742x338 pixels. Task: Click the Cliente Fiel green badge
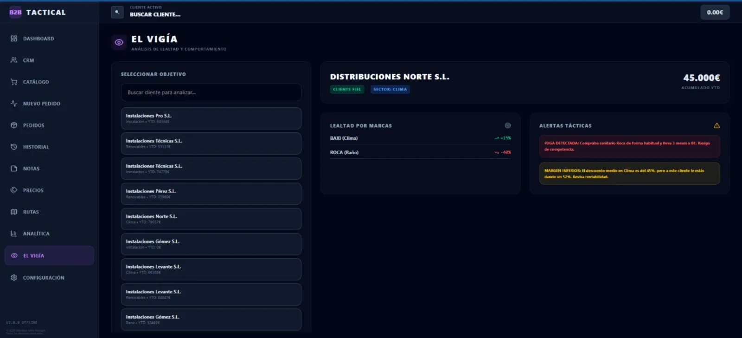347,89
